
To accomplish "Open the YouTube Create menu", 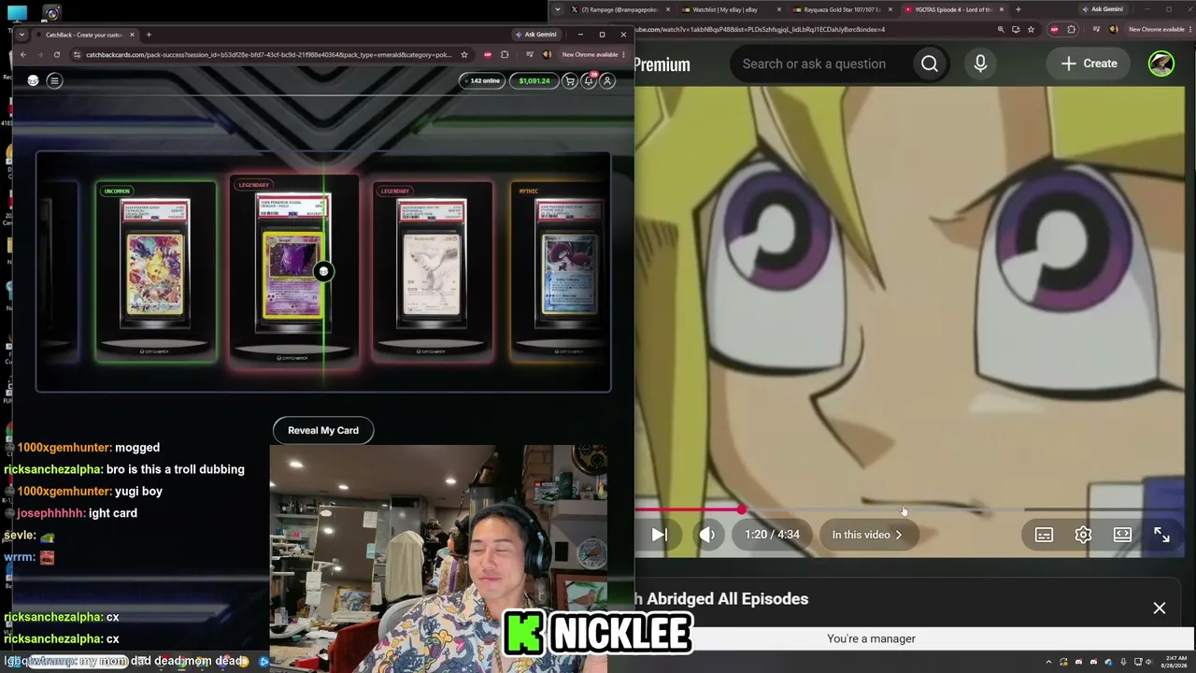I will [1089, 64].
